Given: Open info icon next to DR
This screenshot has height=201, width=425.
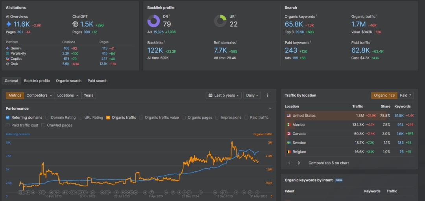Looking at the screenshot, I should coord(169,15).
